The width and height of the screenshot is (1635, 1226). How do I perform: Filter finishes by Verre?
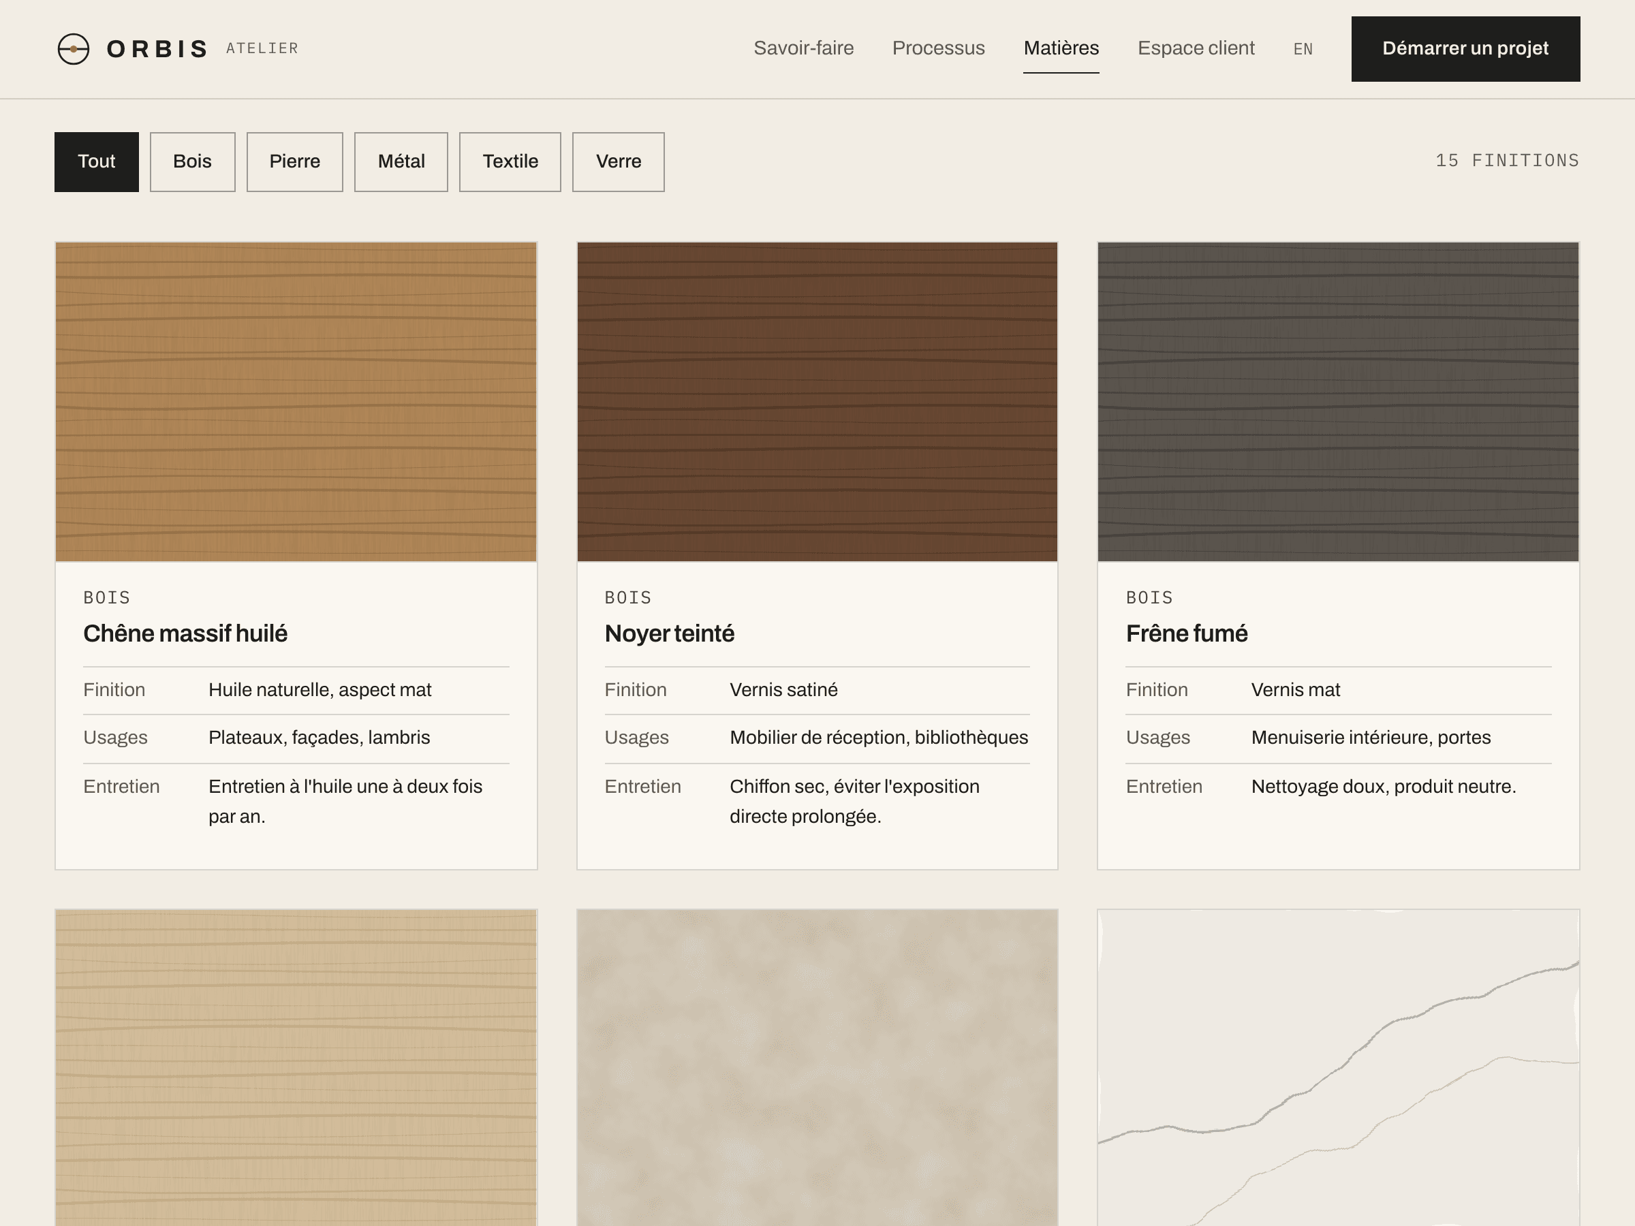tap(618, 162)
